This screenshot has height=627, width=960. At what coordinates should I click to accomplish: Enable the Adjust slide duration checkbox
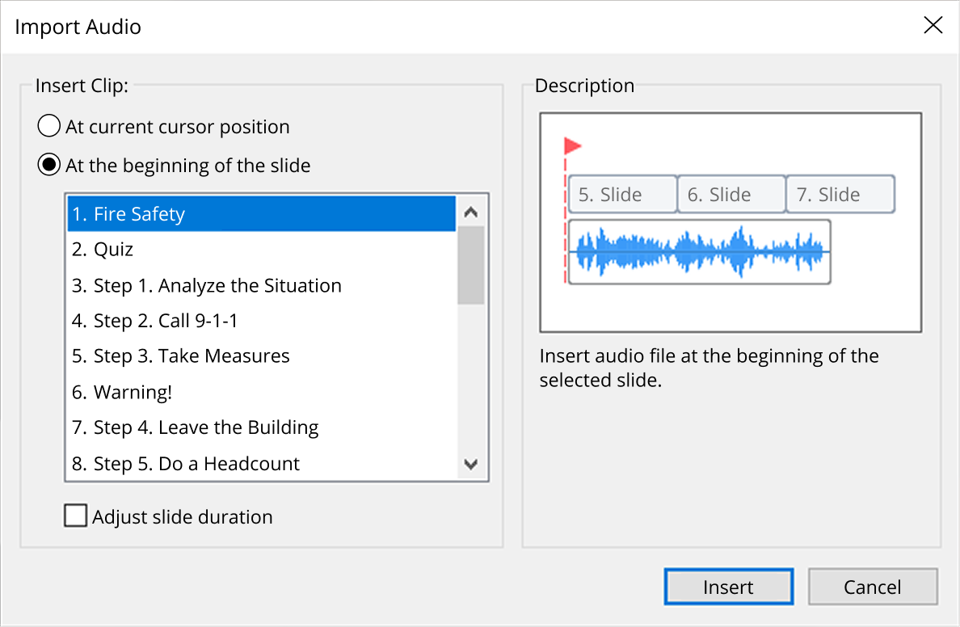click(x=75, y=515)
